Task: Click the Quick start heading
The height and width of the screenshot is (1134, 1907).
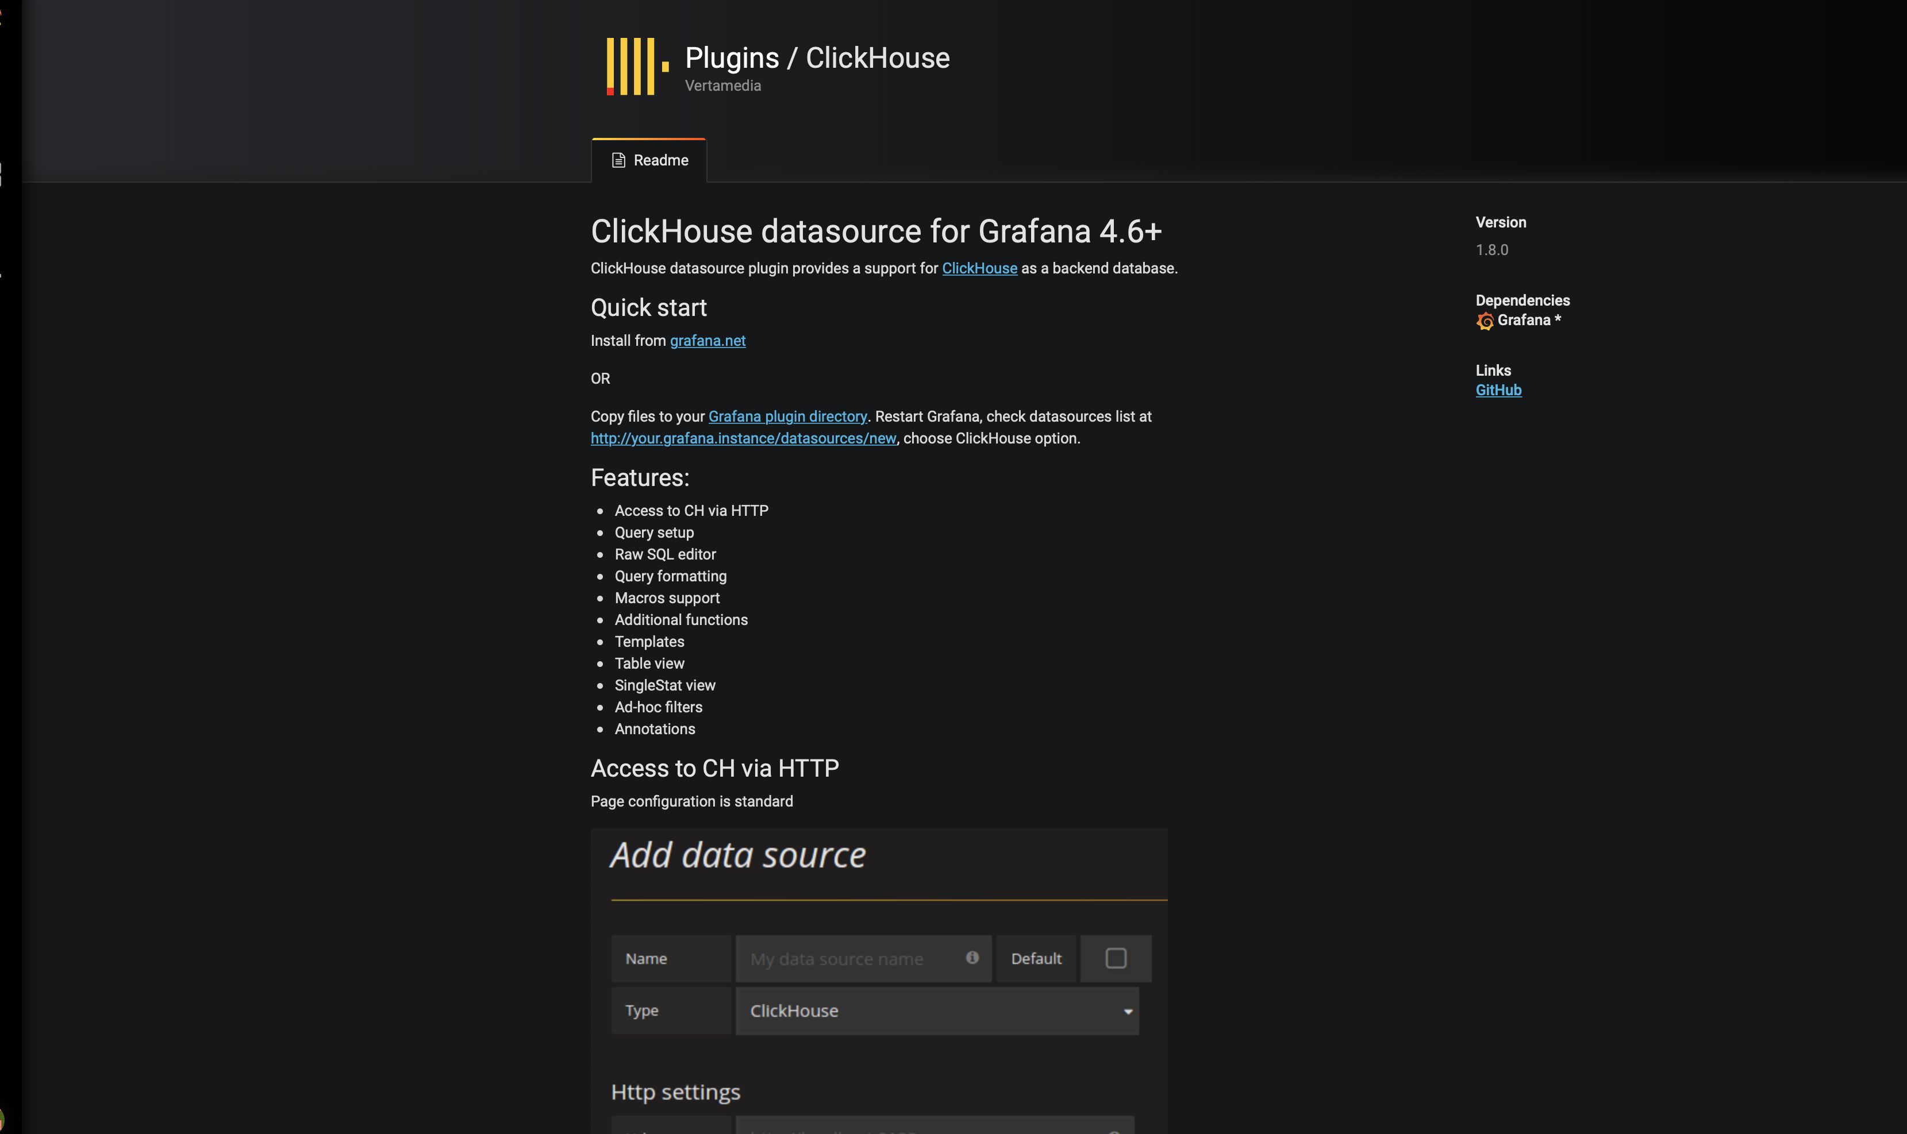Action: click(648, 308)
